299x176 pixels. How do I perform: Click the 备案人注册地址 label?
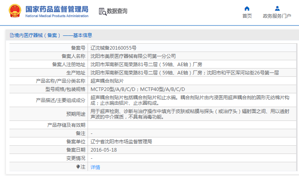69,65
